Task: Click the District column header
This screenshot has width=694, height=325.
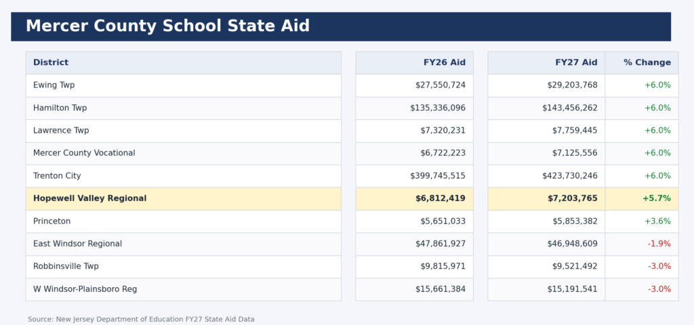Action: click(x=51, y=62)
